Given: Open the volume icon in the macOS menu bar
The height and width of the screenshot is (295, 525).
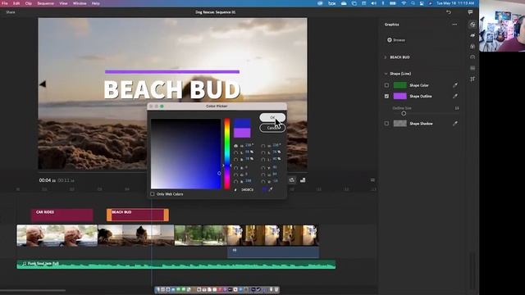Looking at the screenshot, I should point(374,3).
